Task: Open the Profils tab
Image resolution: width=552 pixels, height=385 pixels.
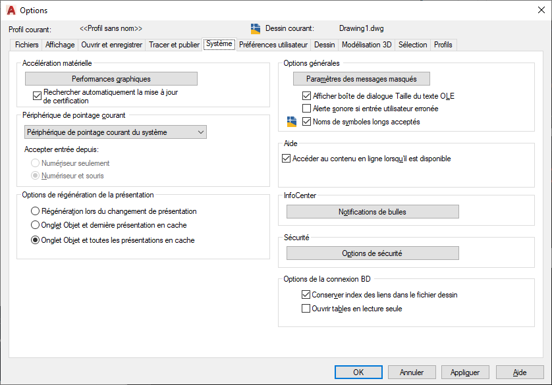Action: coord(443,45)
